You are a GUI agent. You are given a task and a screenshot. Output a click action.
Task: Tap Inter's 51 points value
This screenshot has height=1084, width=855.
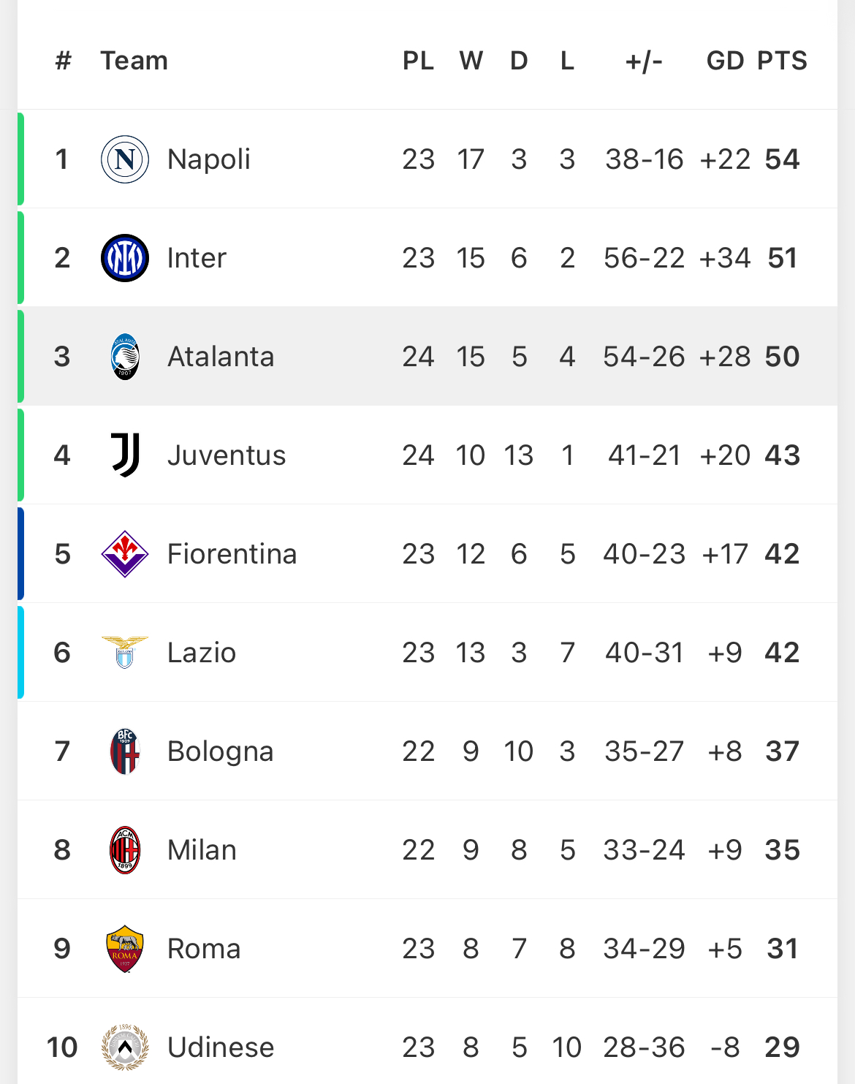point(782,258)
